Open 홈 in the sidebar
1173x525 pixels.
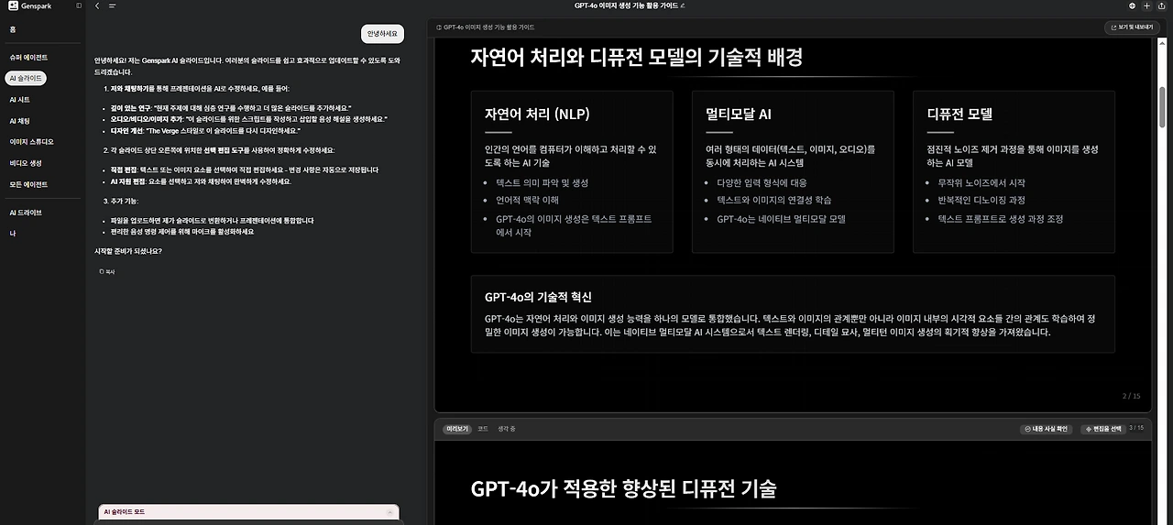click(x=13, y=29)
